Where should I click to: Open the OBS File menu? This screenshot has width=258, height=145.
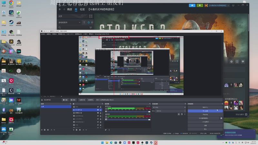(x=43, y=34)
